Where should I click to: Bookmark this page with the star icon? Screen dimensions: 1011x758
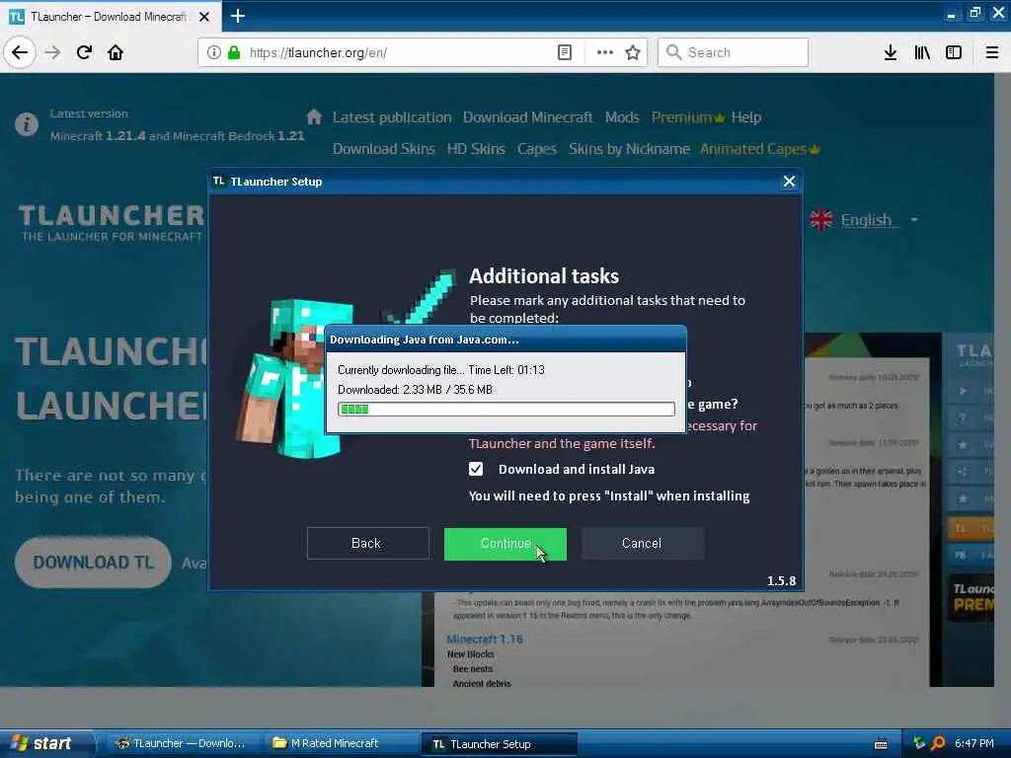633,53
